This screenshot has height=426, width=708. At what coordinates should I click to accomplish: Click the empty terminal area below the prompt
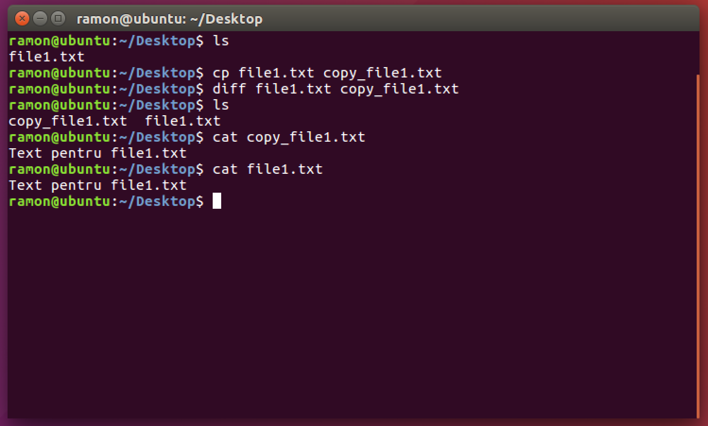coord(331,307)
